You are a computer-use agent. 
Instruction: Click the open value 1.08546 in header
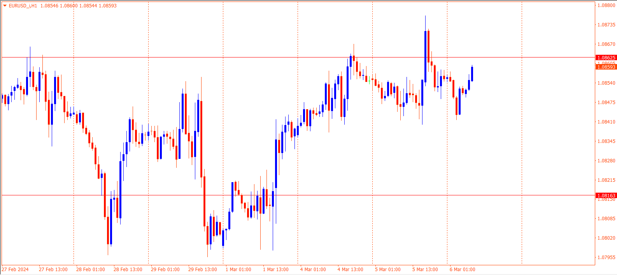(x=49, y=6)
